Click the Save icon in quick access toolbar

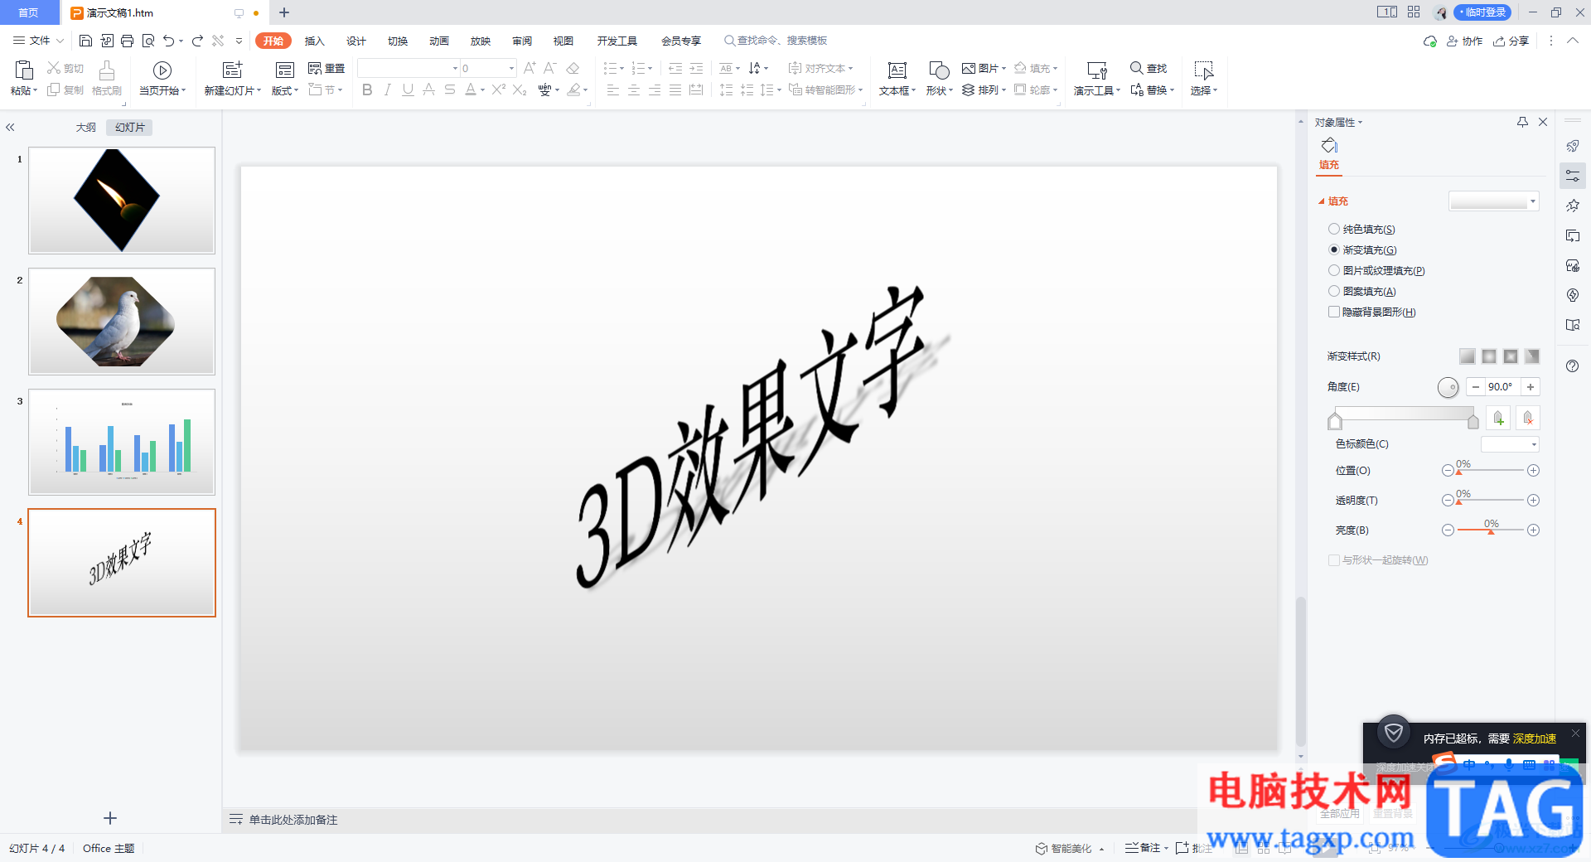click(85, 41)
